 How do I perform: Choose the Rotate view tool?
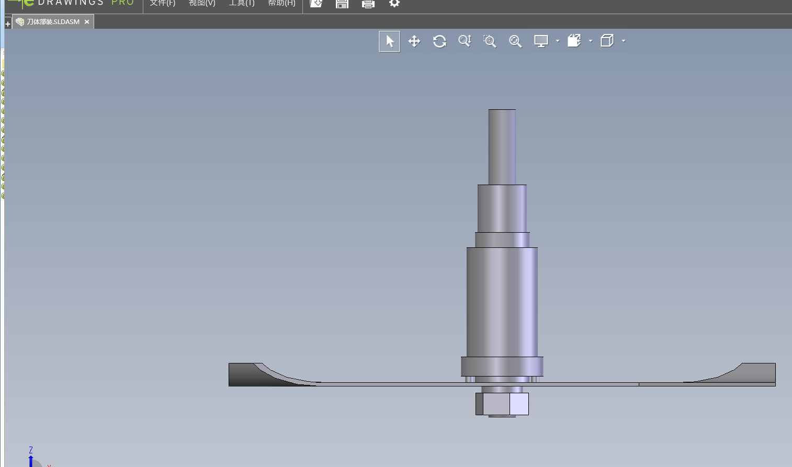tap(439, 41)
